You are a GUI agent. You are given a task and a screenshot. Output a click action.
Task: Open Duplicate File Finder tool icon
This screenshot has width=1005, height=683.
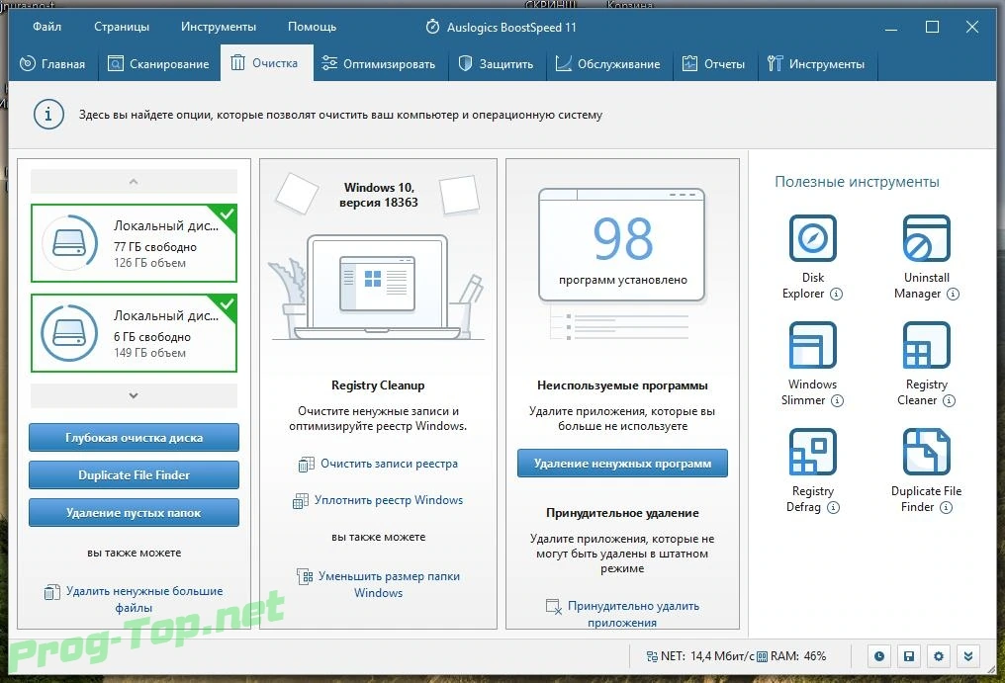coord(926,452)
